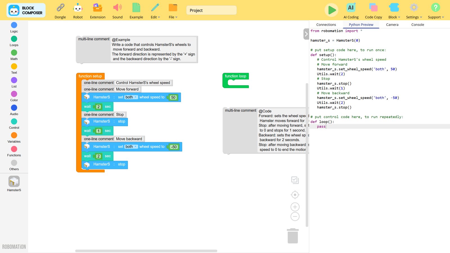Collapse the right side panel arrow
450x253 pixels.
coord(306,34)
